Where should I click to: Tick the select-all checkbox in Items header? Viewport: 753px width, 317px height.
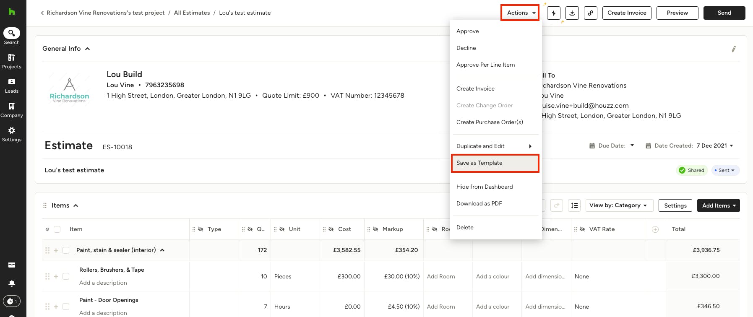click(x=57, y=229)
